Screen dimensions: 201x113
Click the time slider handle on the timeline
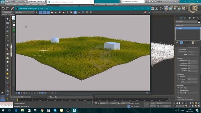21,97
